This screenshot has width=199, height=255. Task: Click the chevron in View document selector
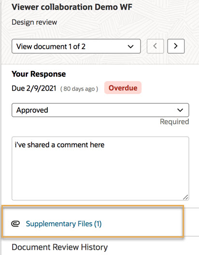point(131,47)
